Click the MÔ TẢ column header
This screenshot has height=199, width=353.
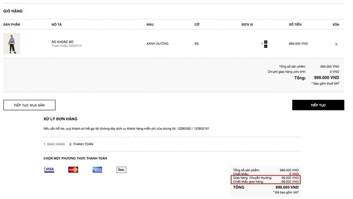point(56,24)
